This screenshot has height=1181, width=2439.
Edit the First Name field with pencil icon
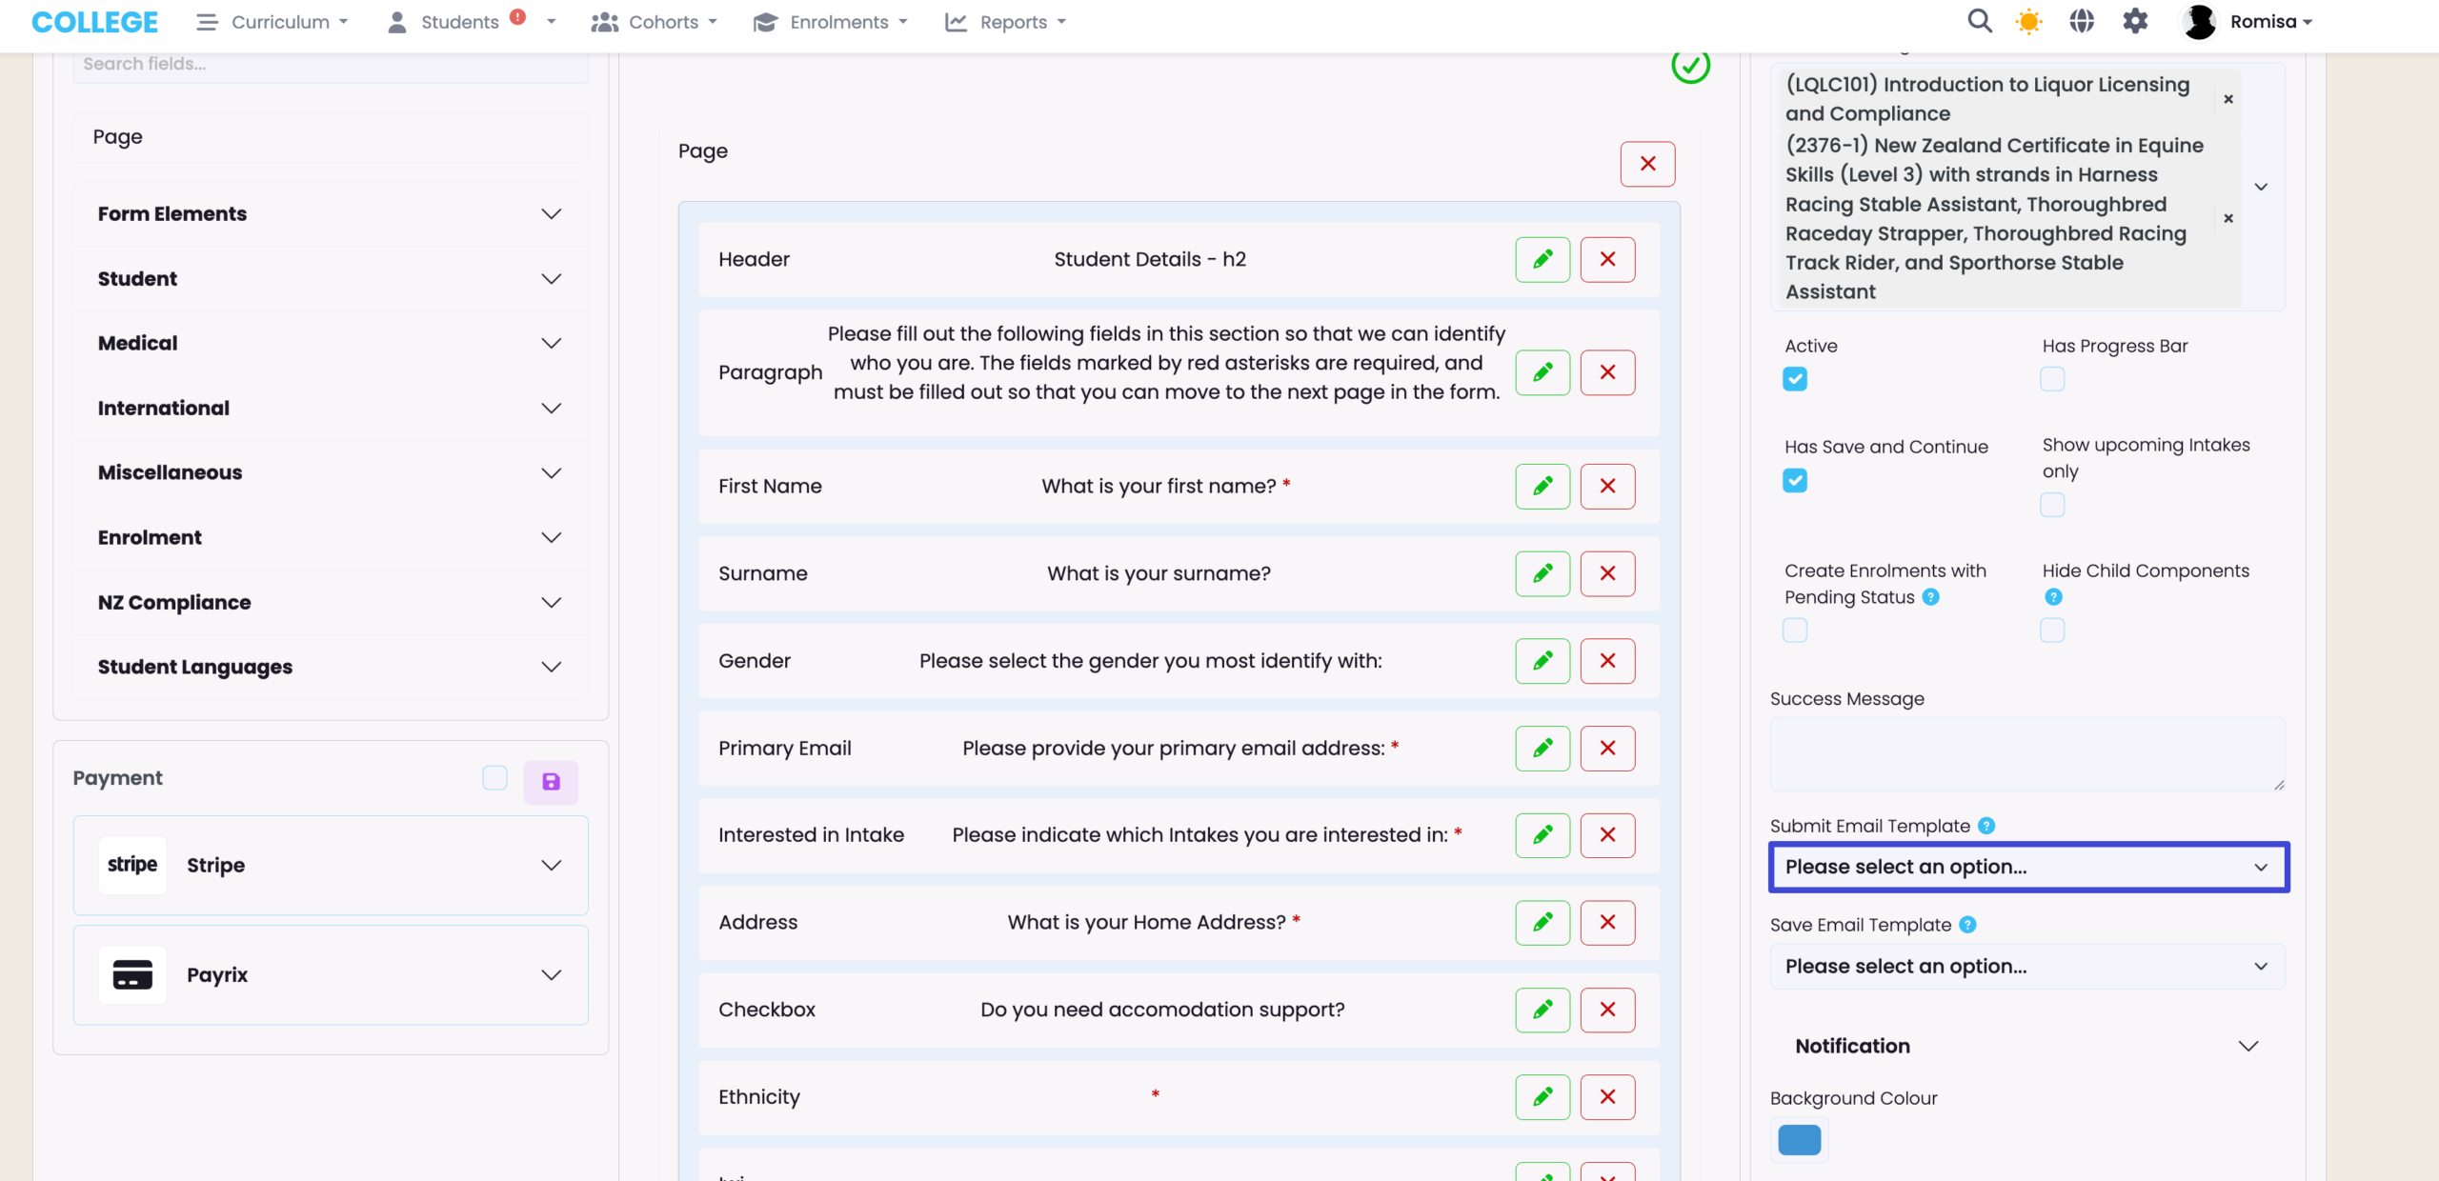point(1542,486)
